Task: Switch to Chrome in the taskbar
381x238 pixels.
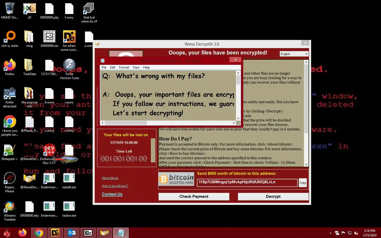Action: pos(39,233)
